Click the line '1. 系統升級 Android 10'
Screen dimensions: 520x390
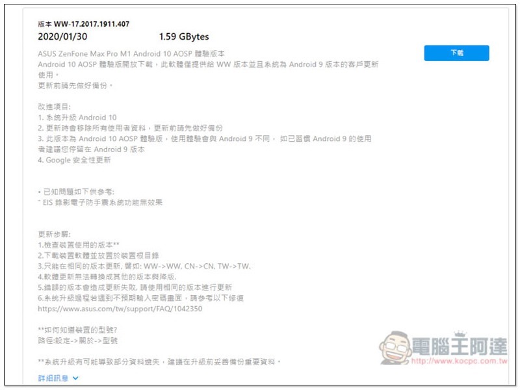point(77,118)
